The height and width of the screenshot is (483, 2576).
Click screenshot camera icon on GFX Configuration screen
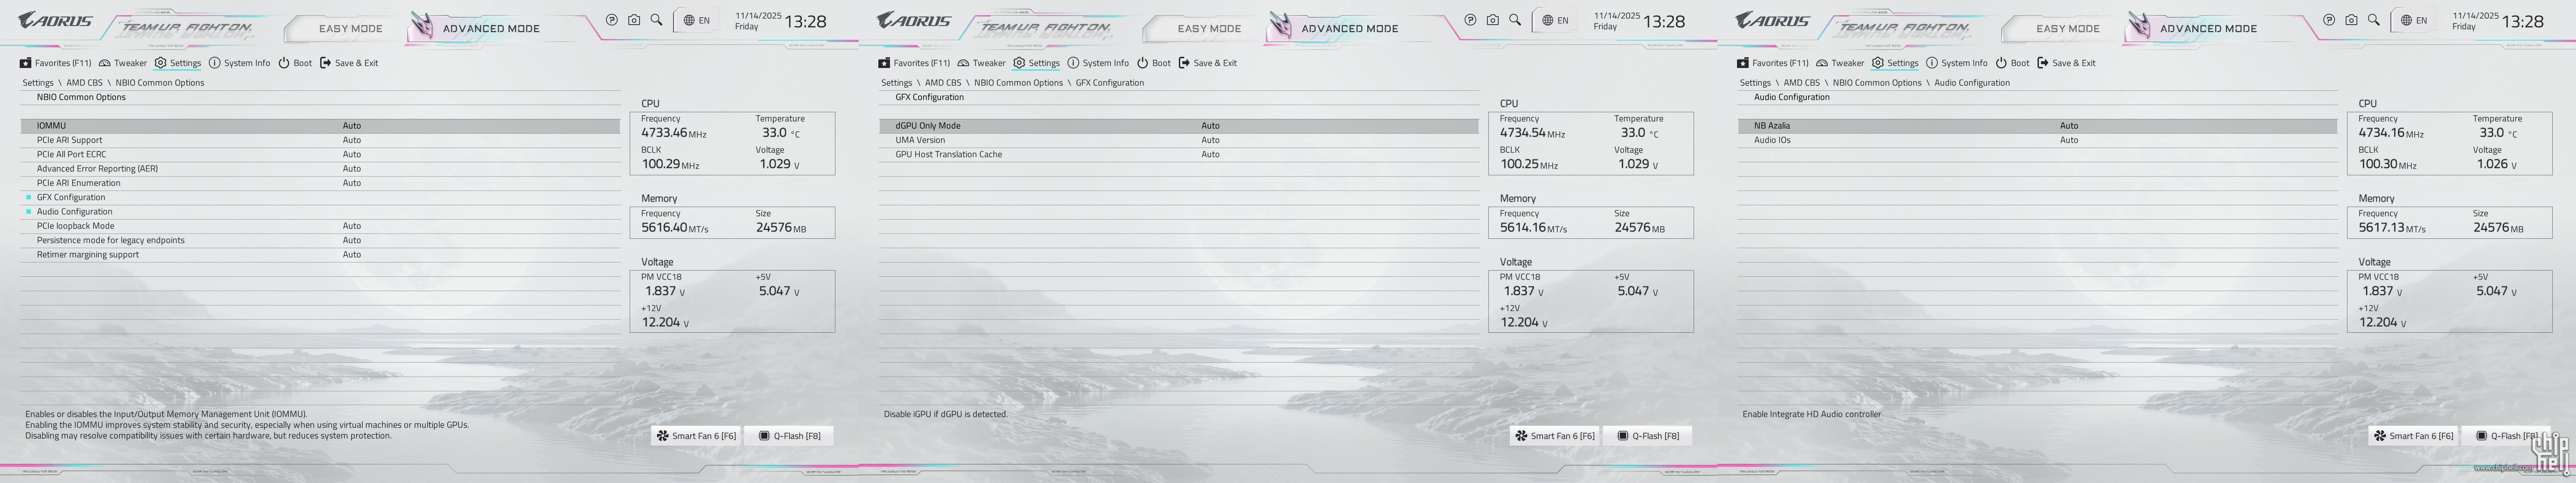coord(1492,20)
